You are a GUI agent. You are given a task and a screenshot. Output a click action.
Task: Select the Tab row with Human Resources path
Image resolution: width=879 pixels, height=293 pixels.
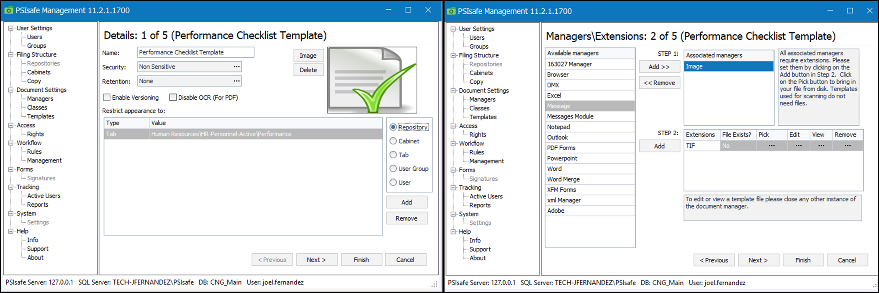(x=243, y=134)
